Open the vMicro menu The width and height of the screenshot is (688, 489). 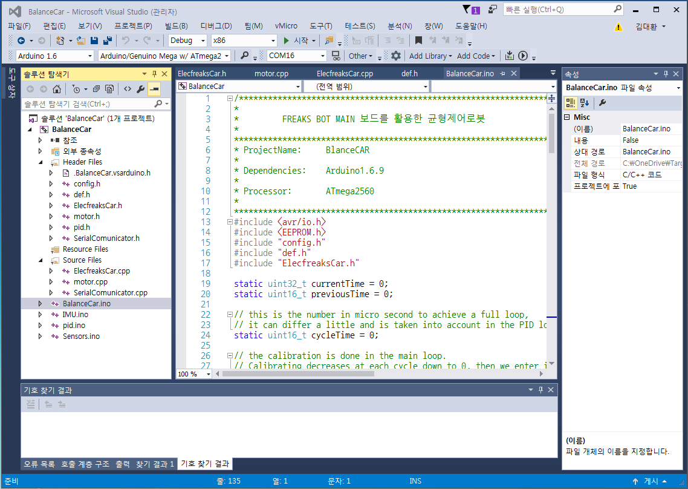tap(286, 26)
